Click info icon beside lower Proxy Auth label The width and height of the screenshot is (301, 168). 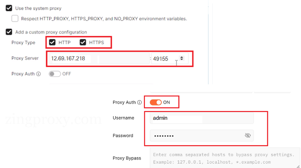(x=140, y=102)
